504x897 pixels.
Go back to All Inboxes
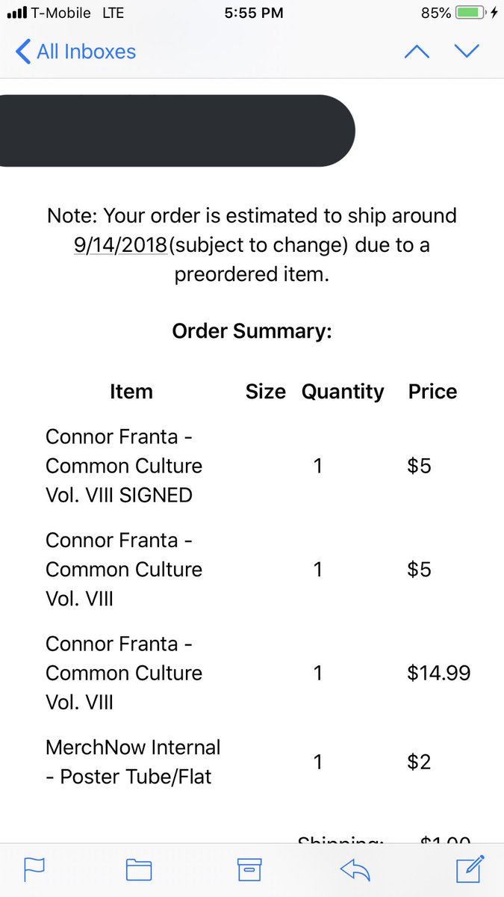click(86, 52)
